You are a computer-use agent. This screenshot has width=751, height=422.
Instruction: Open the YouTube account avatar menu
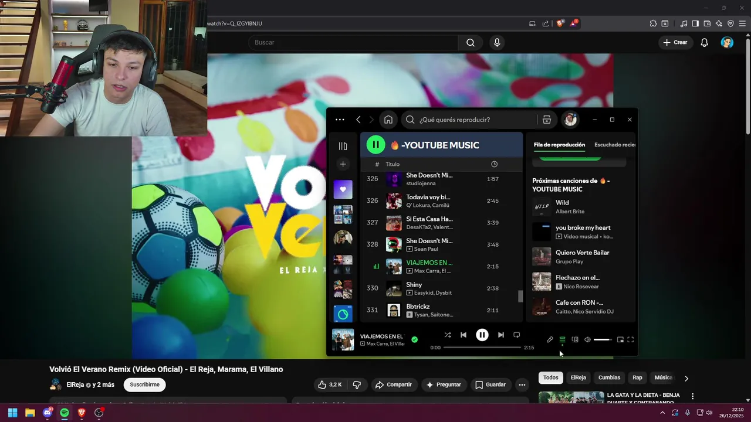(x=727, y=42)
